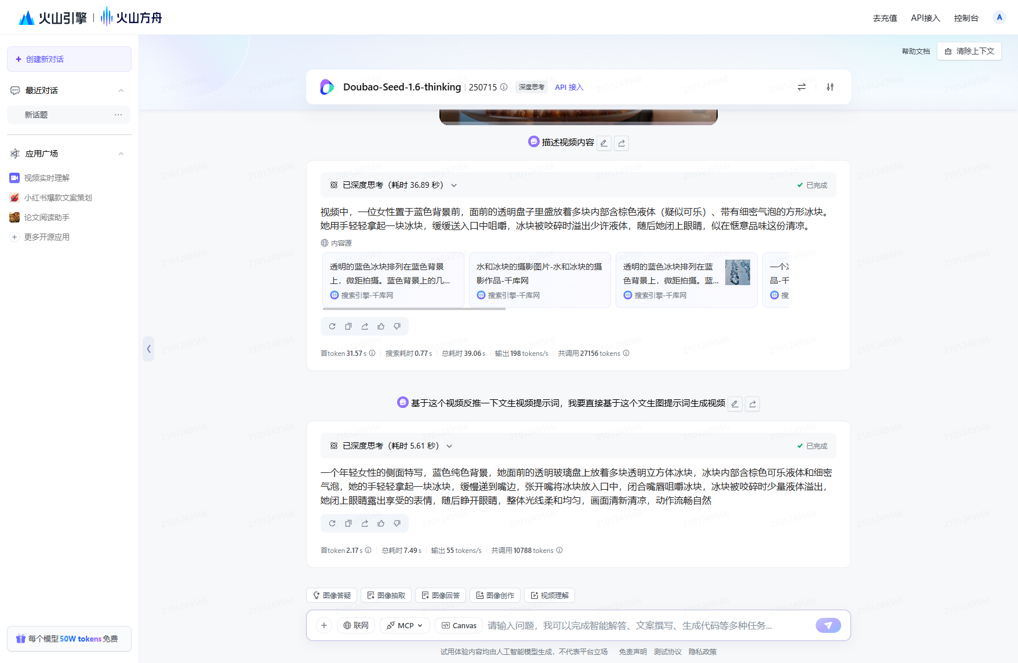This screenshot has width=1018, height=663.
Task: Open 测试协议 footer link
Action: [x=668, y=652]
